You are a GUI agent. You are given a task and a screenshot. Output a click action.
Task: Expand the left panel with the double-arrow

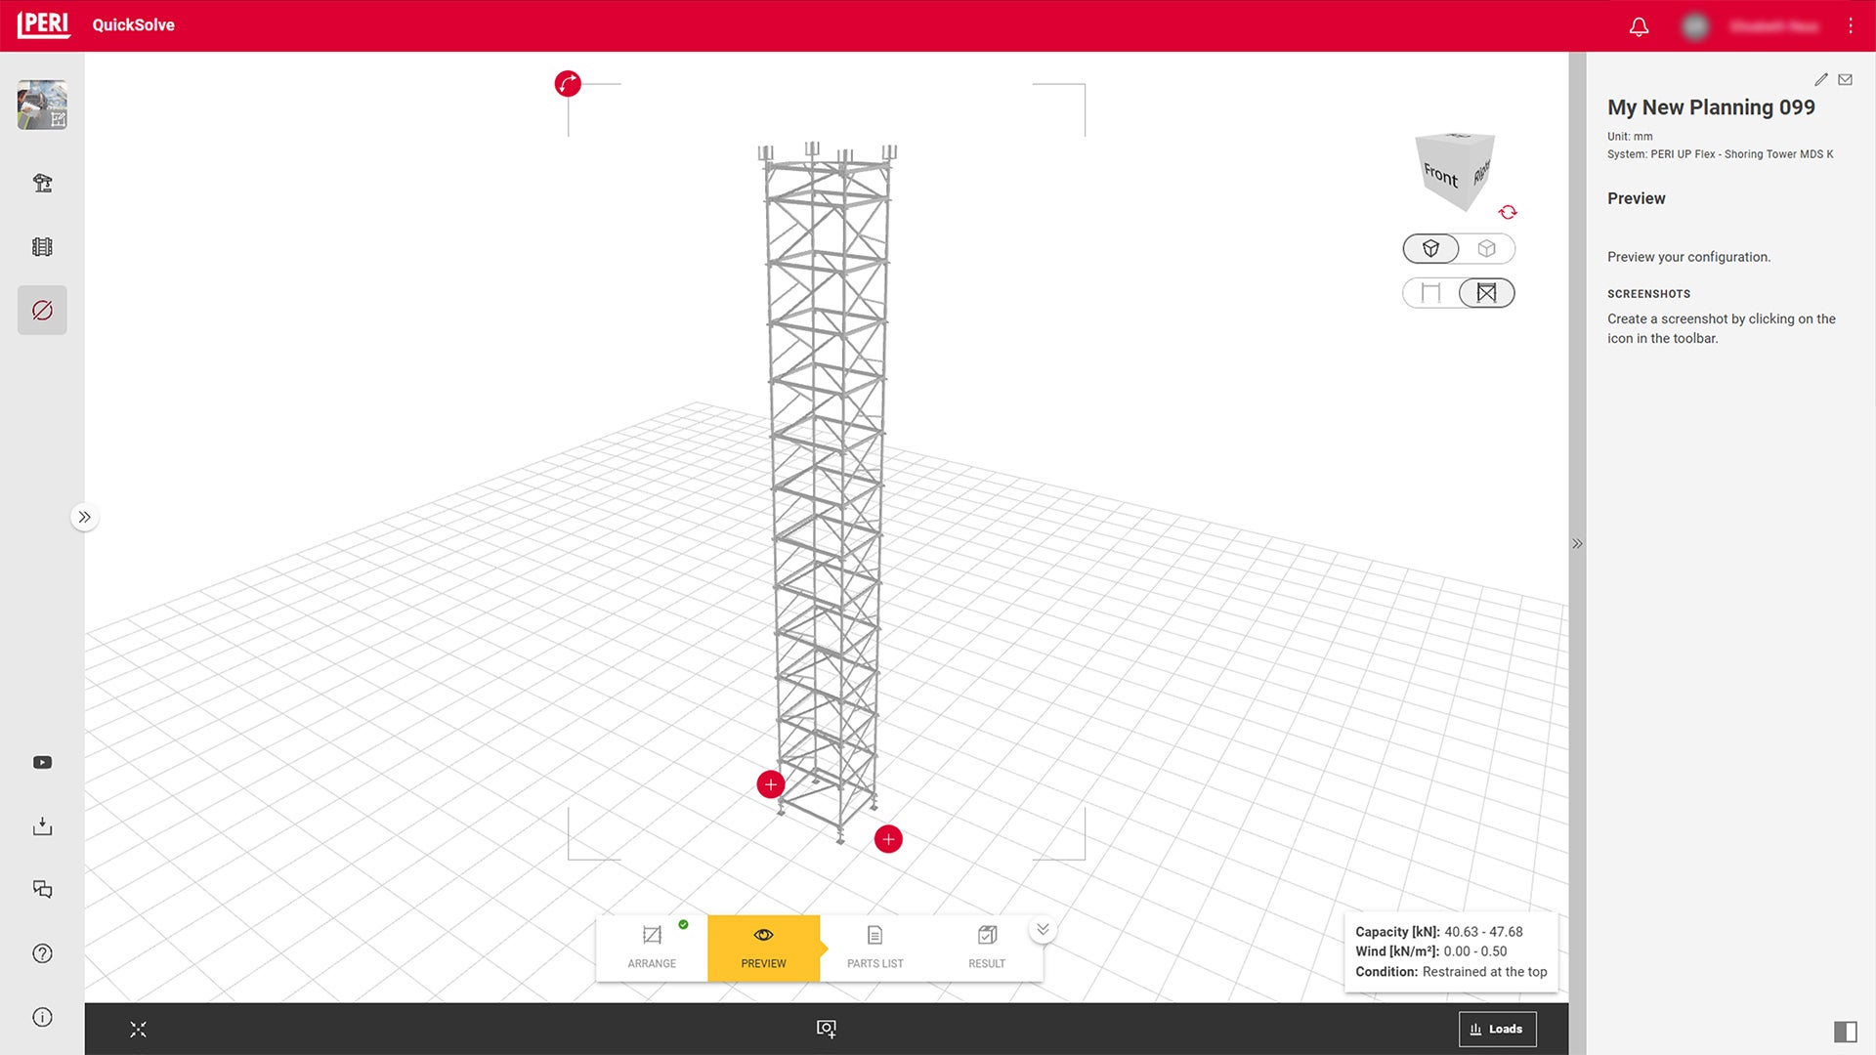(85, 517)
